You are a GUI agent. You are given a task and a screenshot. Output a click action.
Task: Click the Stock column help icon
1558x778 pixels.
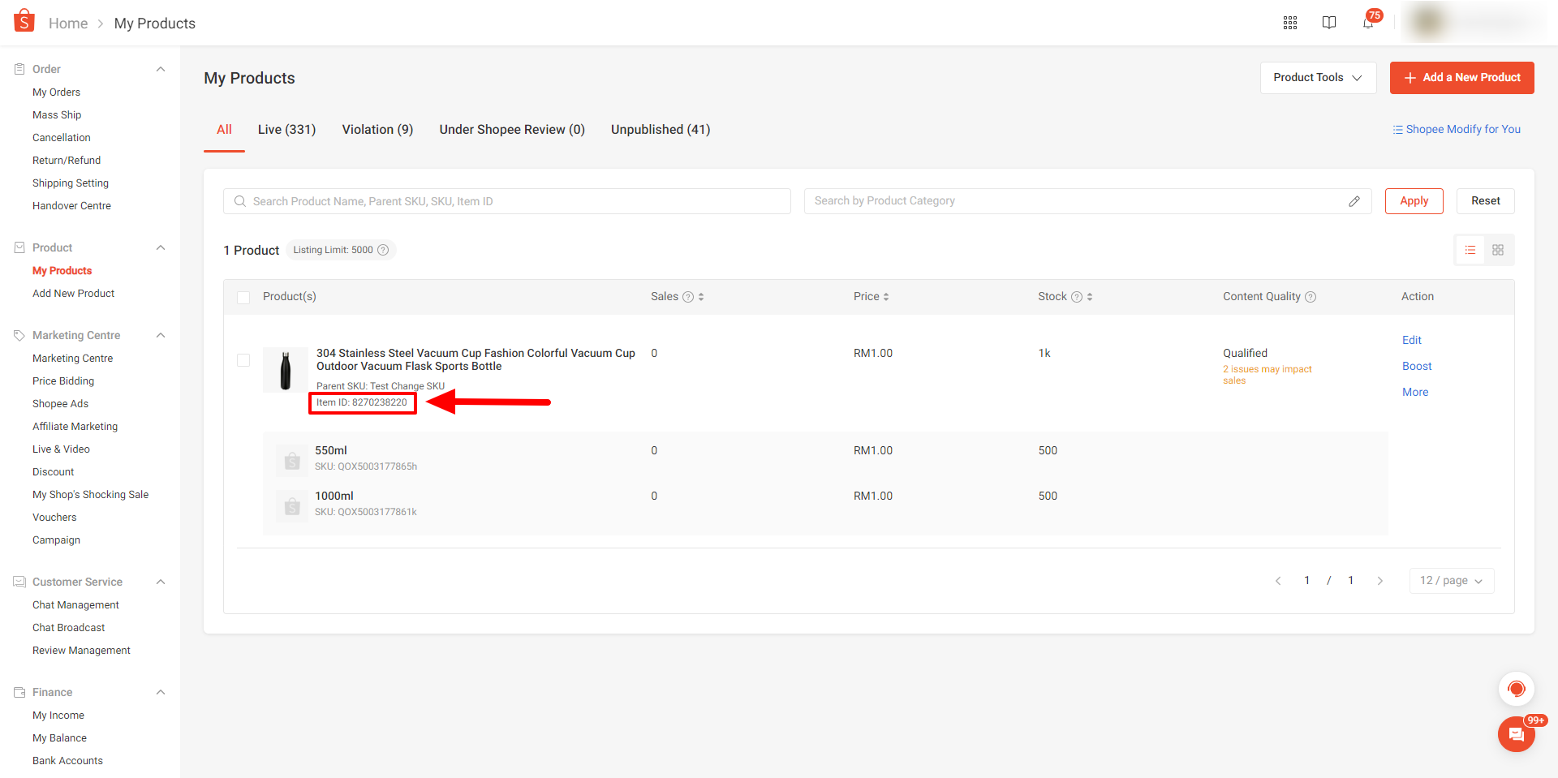1077,297
